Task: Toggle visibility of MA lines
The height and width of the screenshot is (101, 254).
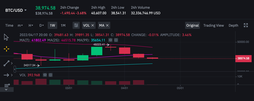Action: [x=110, y=40]
